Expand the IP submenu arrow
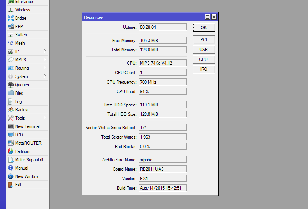Image resolution: width=308 pixels, height=209 pixels. (45, 51)
